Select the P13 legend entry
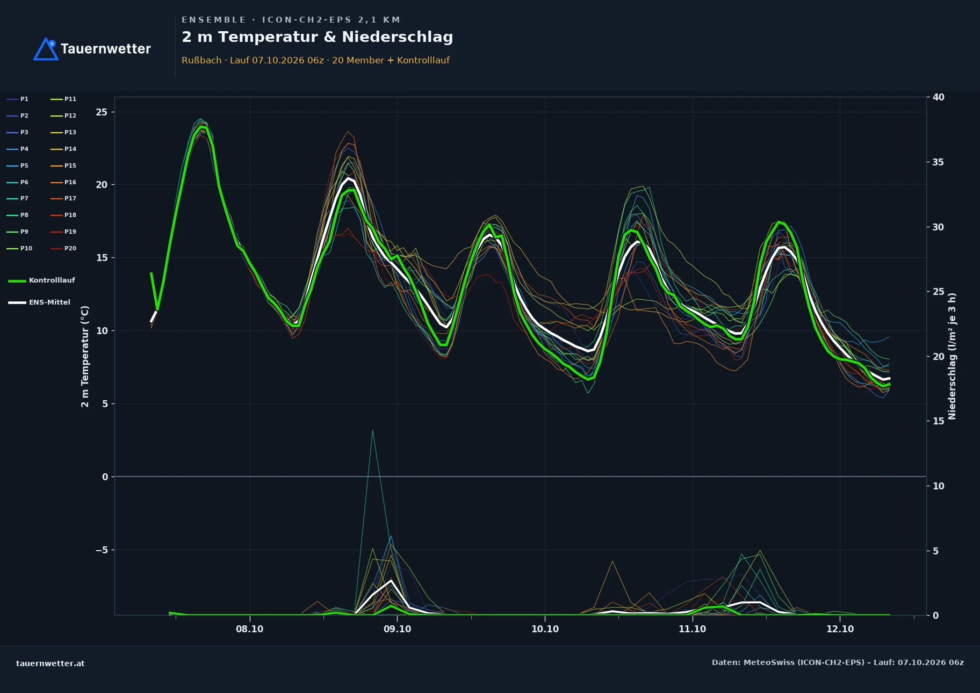The width and height of the screenshot is (980, 693). [x=63, y=132]
